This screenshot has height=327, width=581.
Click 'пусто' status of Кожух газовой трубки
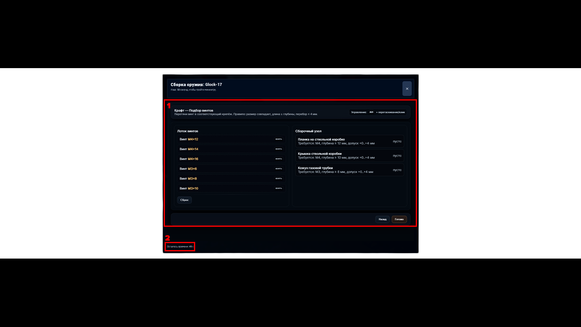click(x=397, y=170)
